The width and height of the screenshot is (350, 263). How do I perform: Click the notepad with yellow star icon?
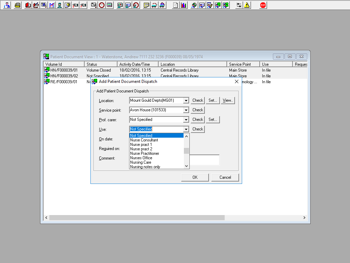click(x=67, y=5)
